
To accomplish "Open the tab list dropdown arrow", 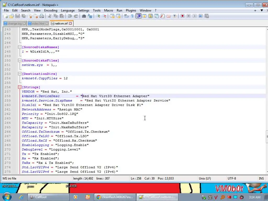I will click(261, 10).
